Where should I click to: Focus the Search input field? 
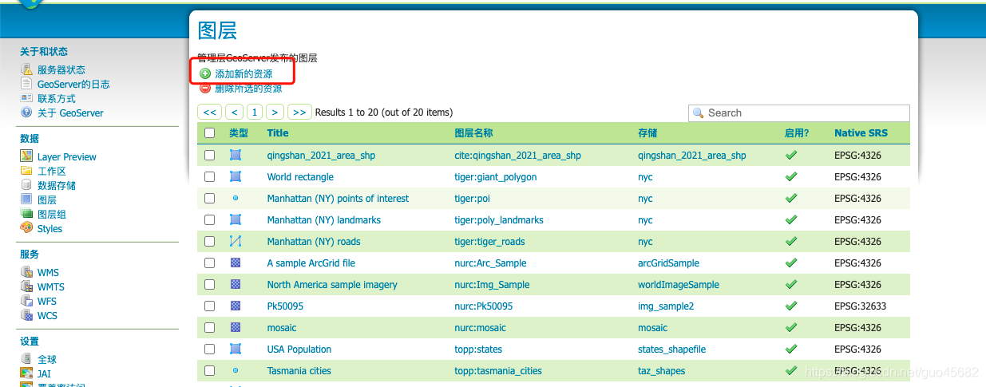point(798,113)
